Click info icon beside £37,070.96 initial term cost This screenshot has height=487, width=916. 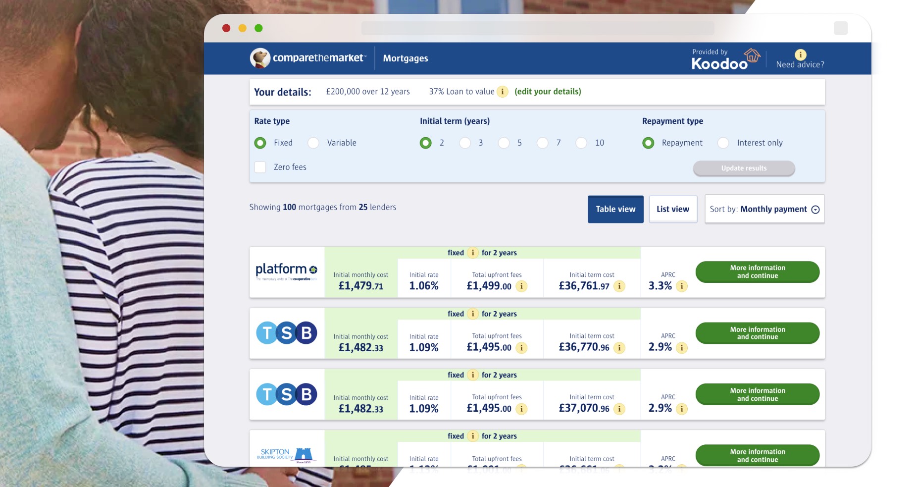[x=619, y=409]
